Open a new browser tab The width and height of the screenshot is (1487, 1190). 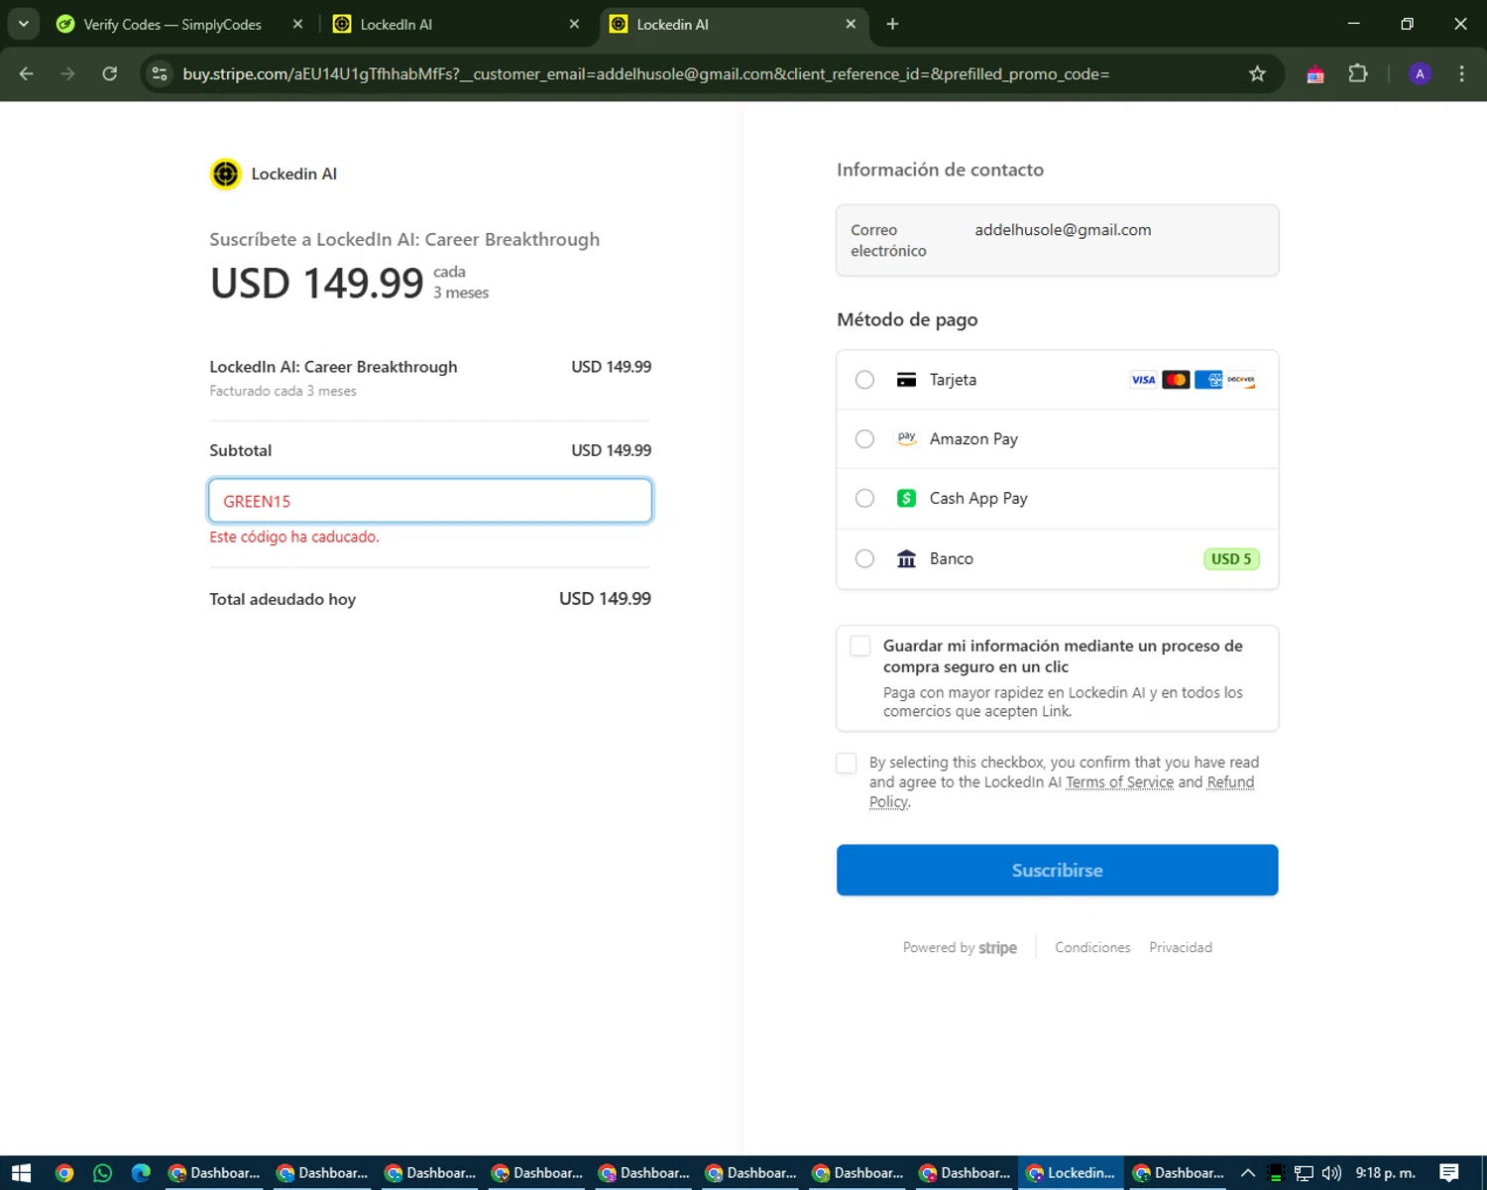[x=892, y=24]
